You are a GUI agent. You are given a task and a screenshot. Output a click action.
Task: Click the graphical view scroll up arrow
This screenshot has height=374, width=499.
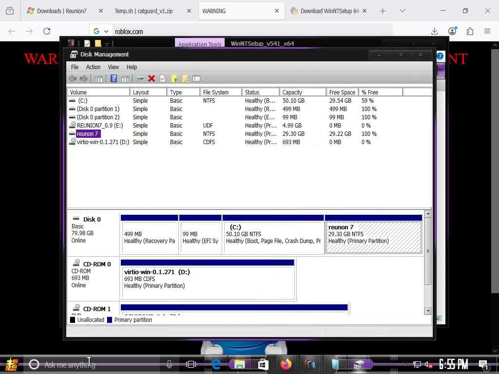pyautogui.click(x=428, y=214)
